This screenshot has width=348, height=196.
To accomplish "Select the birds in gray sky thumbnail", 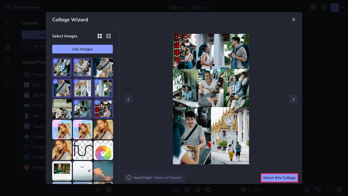I will click(83, 171).
